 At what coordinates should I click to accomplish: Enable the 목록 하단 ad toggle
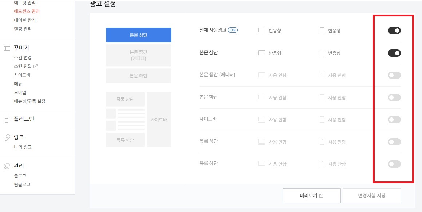tap(394, 164)
